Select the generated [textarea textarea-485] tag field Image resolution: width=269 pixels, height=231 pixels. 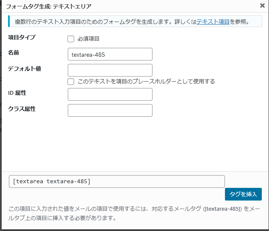coord(116,181)
